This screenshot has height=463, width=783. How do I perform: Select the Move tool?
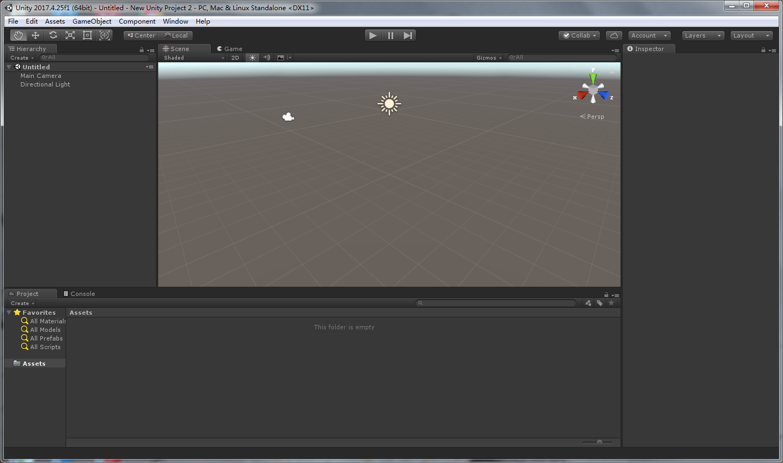[35, 35]
